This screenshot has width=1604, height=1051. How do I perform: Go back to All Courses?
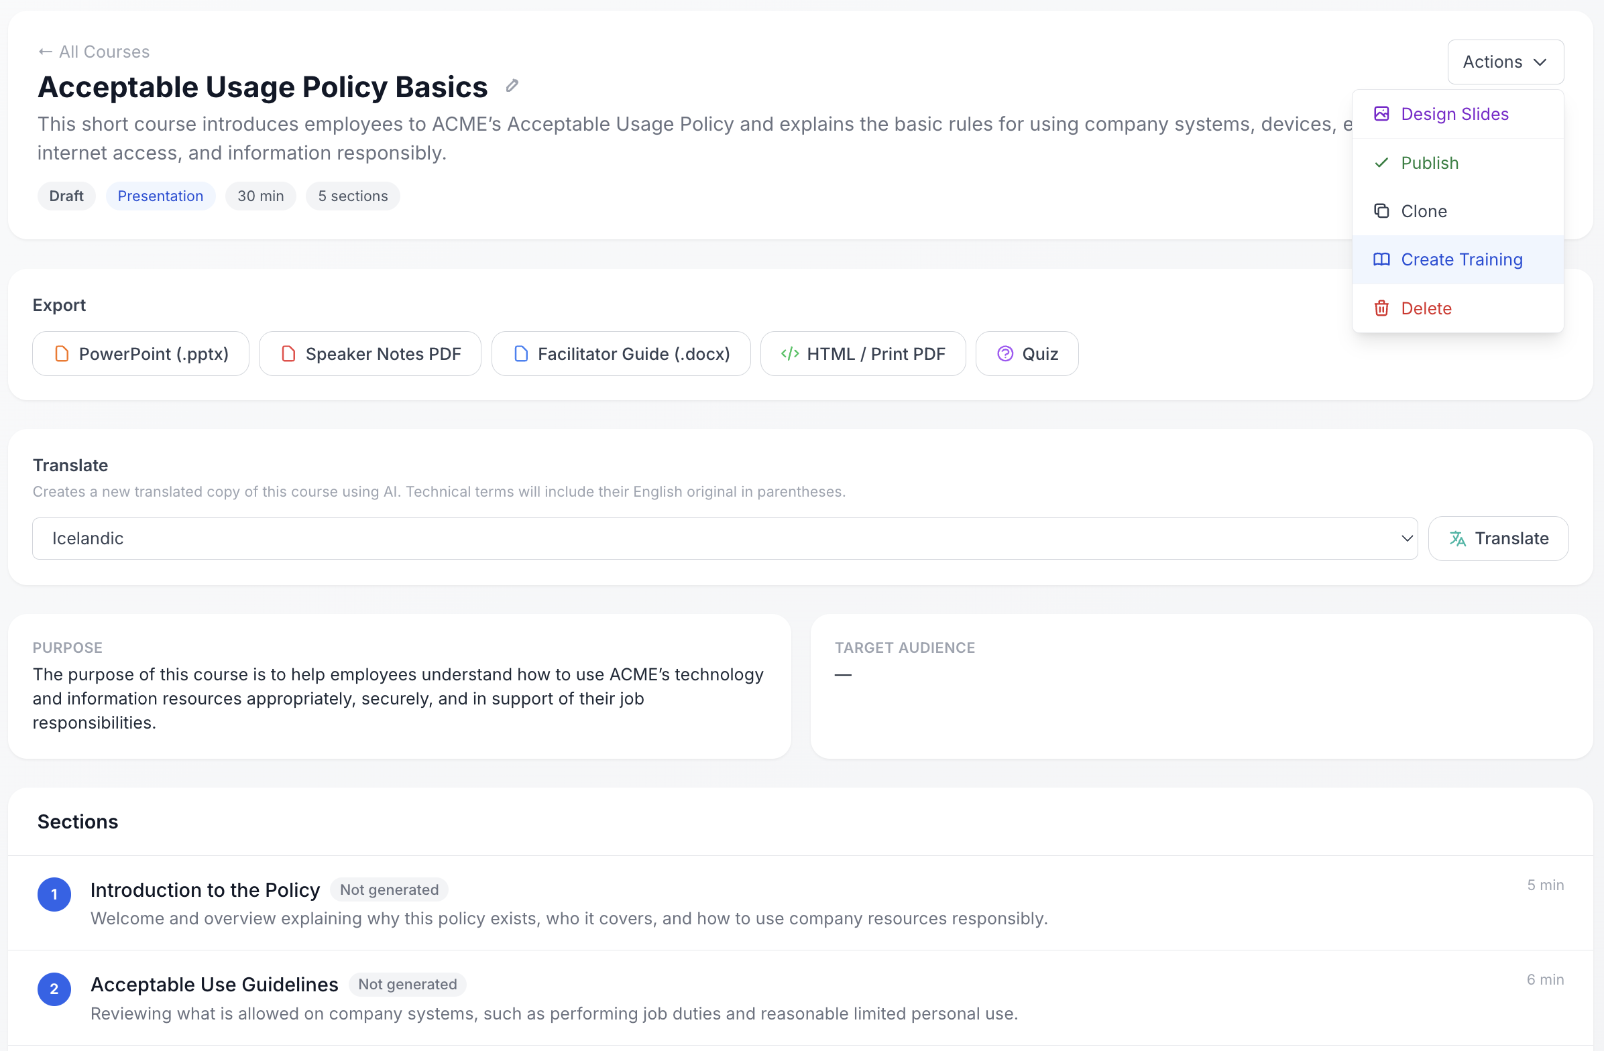[94, 52]
